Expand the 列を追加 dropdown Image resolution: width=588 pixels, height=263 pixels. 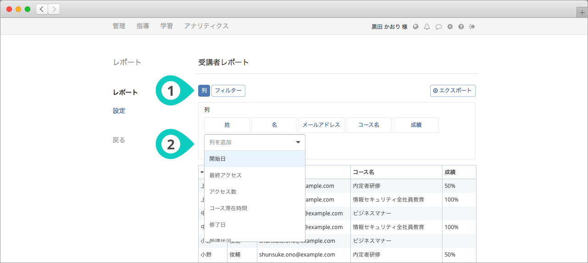255,142
